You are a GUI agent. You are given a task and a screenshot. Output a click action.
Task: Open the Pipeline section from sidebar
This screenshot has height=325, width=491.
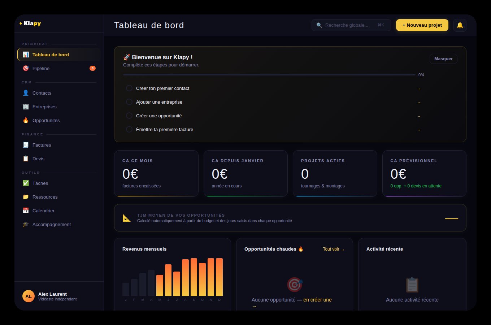(x=41, y=68)
